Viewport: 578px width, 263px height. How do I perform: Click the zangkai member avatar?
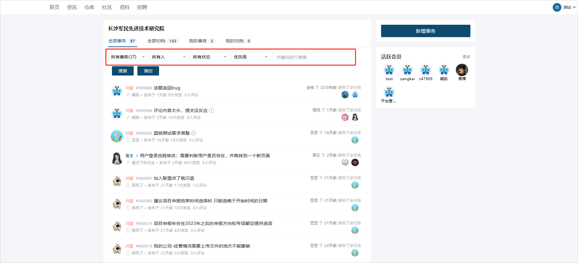point(407,70)
